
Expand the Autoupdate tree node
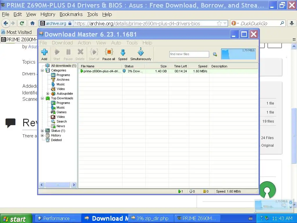[48, 94]
